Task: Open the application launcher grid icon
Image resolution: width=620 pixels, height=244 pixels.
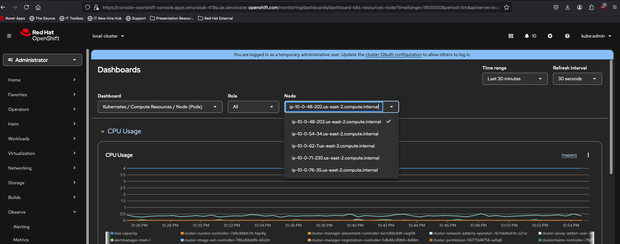Action: [511, 36]
